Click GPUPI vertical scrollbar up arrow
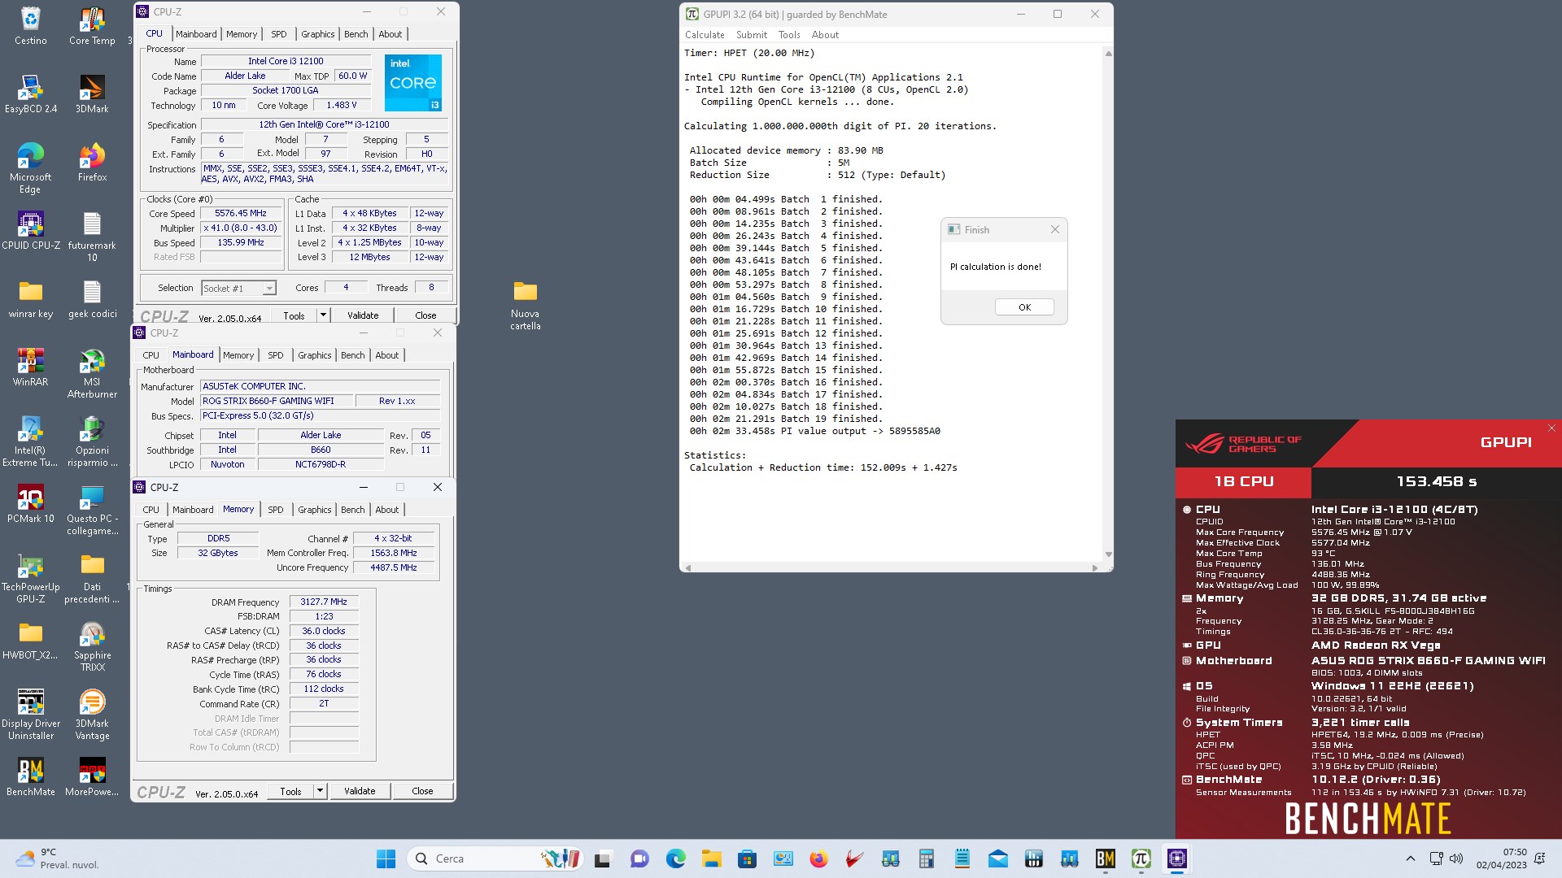This screenshot has height=878, width=1562. point(1108,54)
